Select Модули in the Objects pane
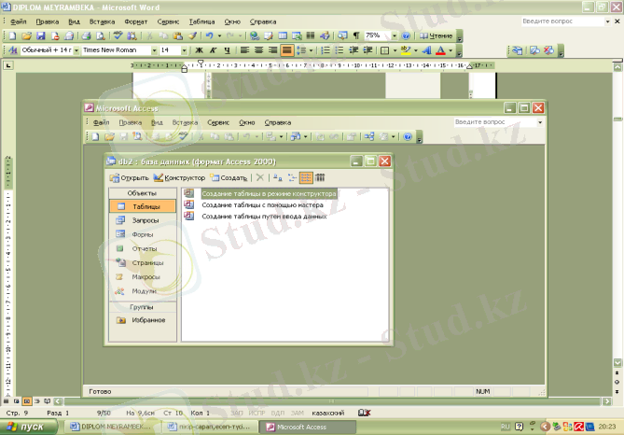This screenshot has width=624, height=435. pos(143,291)
